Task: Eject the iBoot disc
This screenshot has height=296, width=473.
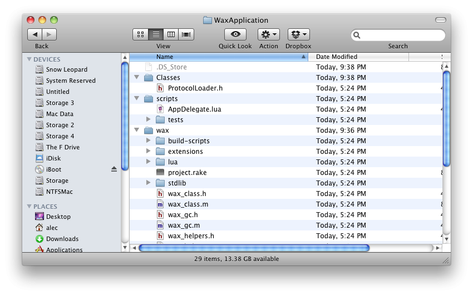Action: point(114,169)
